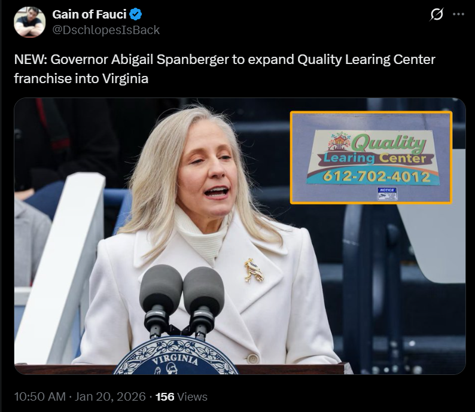This screenshot has width=475, height=412.
Task: Open the Grok explain-post icon
Action: pyautogui.click(x=437, y=14)
